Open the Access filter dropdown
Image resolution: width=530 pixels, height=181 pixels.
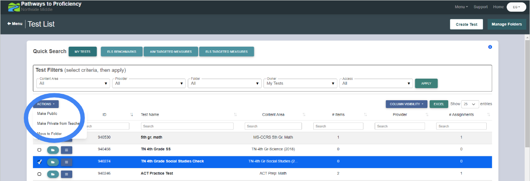click(376, 83)
